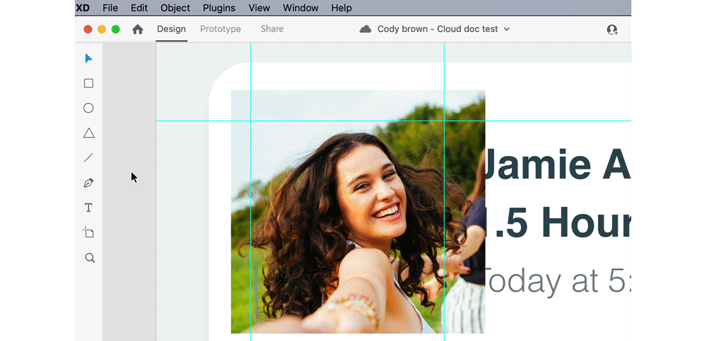Image resolution: width=706 pixels, height=341 pixels.
Task: Select the Rectangle tool
Action: pos(88,83)
